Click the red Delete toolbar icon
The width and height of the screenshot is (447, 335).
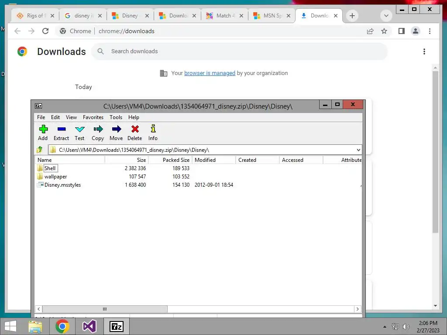point(135,133)
